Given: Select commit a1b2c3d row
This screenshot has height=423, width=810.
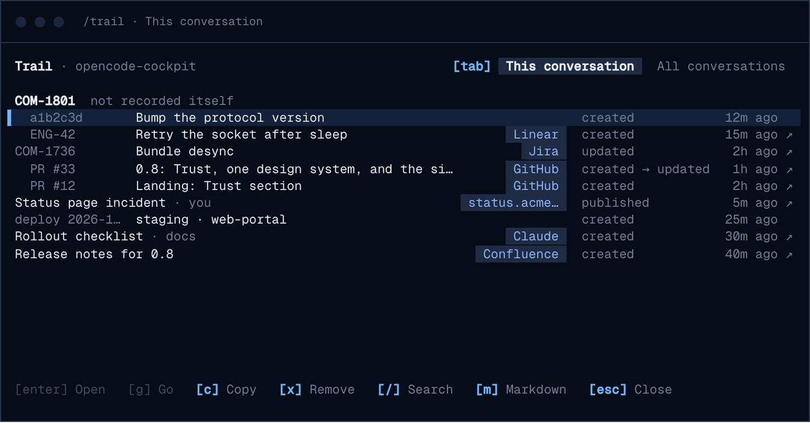Looking at the screenshot, I should [404, 118].
